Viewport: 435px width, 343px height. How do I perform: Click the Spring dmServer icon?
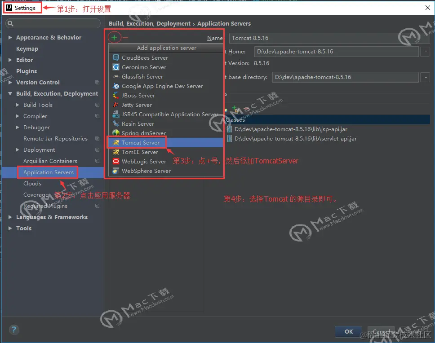coord(115,133)
